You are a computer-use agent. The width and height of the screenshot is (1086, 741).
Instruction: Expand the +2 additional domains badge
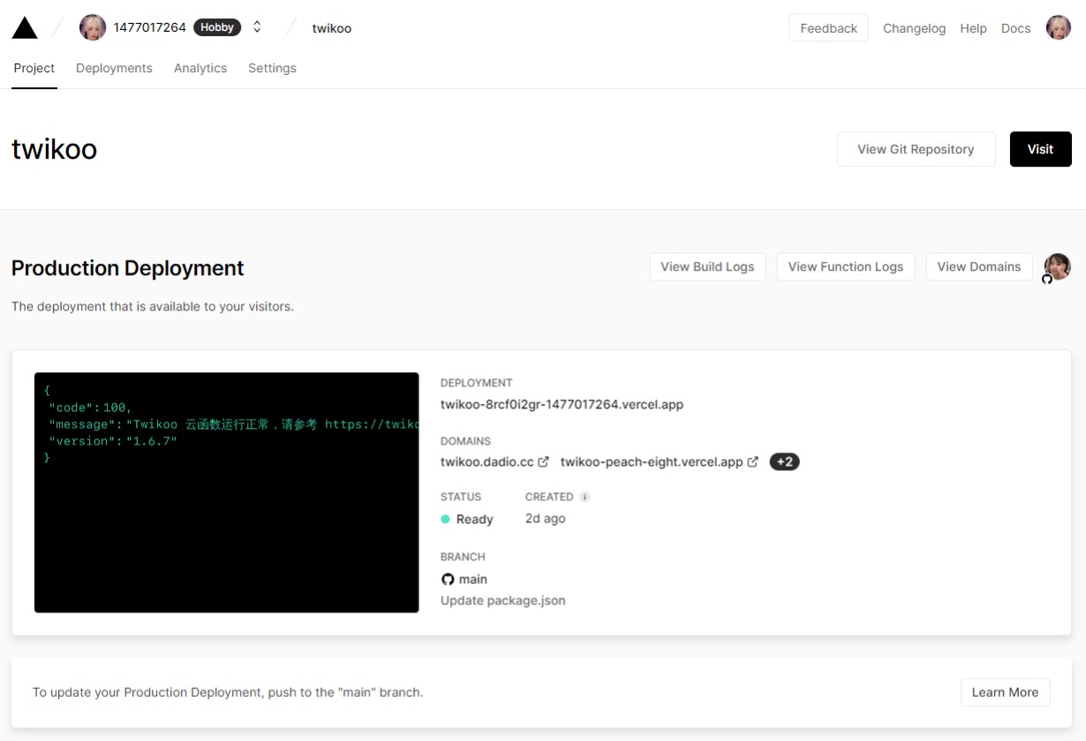pyautogui.click(x=784, y=461)
